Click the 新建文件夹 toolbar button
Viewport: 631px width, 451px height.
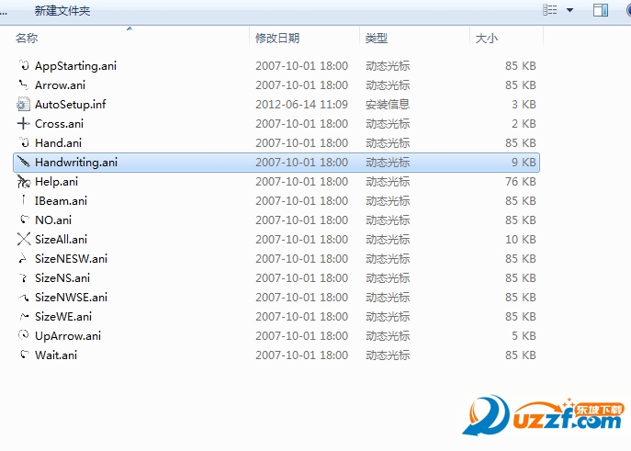[62, 10]
